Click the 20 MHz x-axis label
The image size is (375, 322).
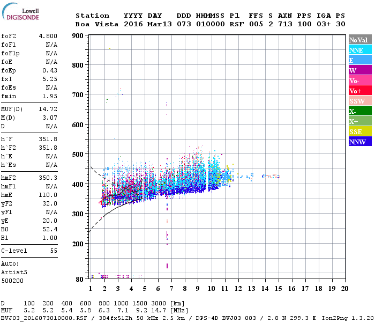[x=344, y=289]
